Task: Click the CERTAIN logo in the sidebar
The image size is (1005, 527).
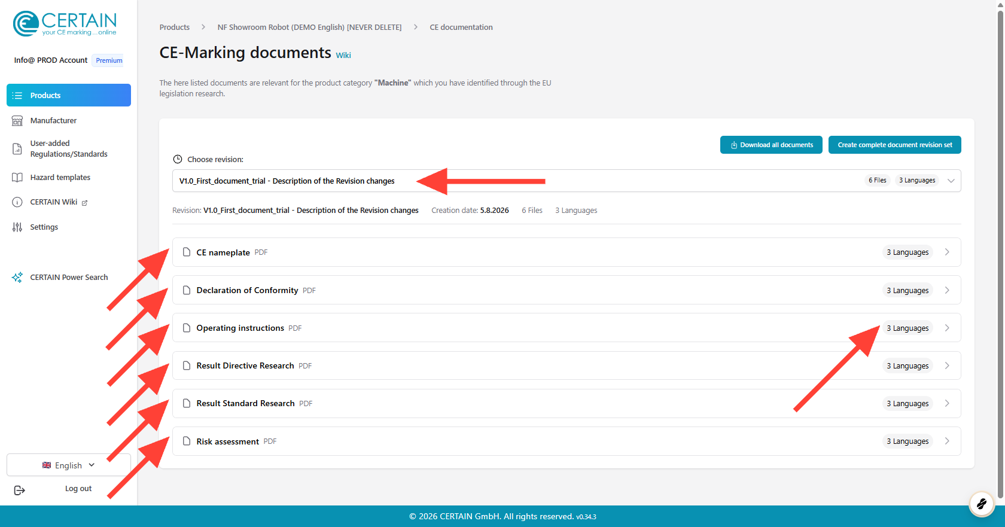Action: (65, 24)
